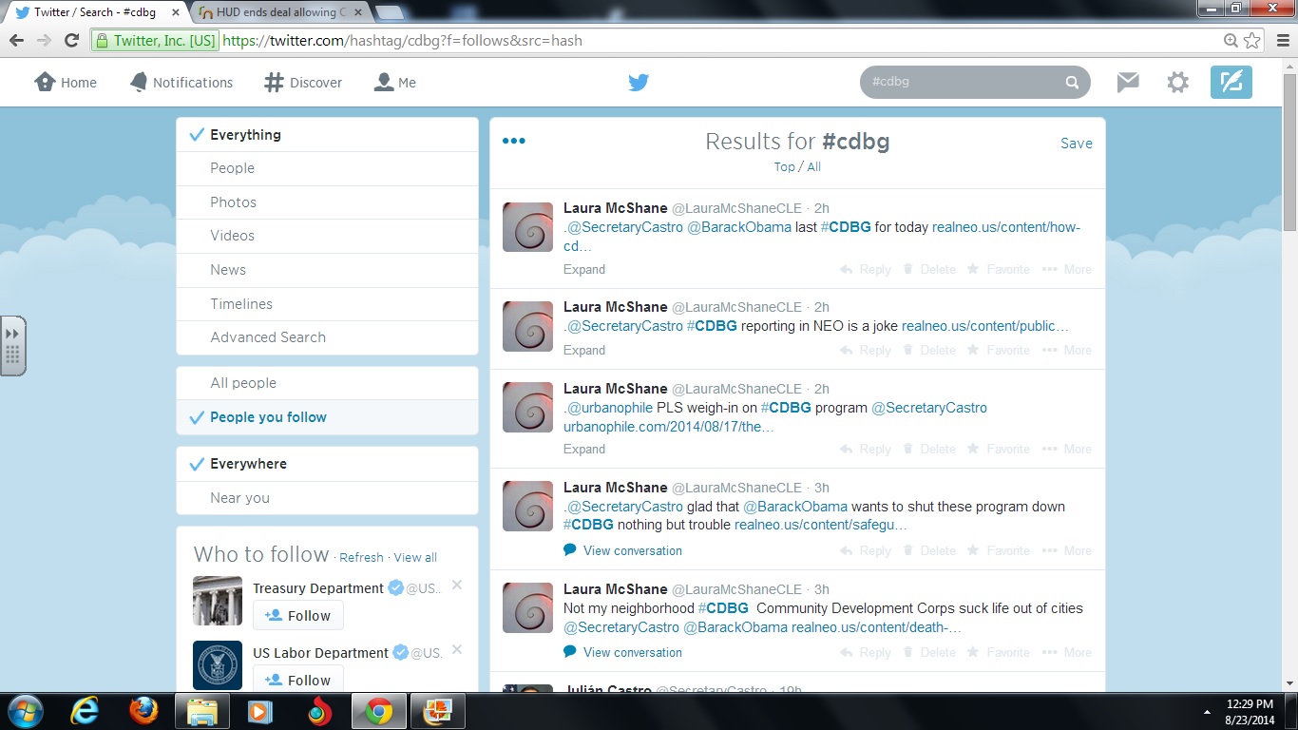
Task: Open Direct Messages envelope icon
Action: pos(1128,83)
